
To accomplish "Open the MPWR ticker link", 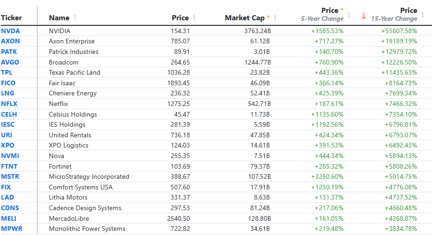I will coord(12,229).
